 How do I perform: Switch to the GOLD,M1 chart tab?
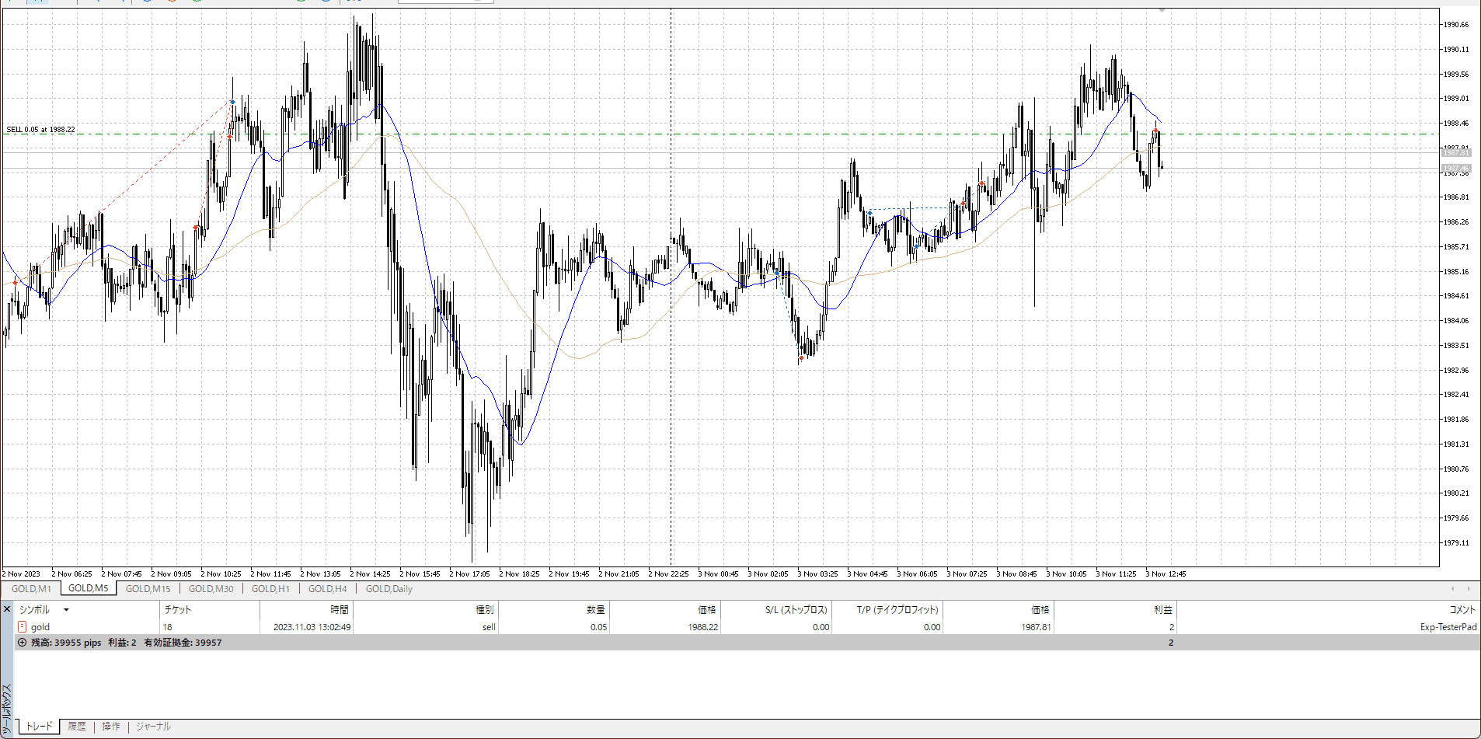pyautogui.click(x=31, y=589)
